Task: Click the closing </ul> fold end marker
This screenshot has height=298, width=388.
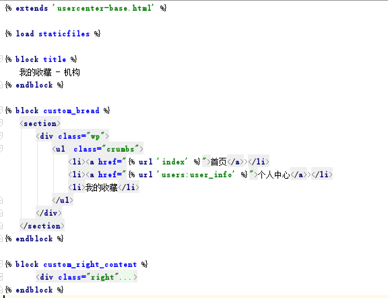Action: 1,200
